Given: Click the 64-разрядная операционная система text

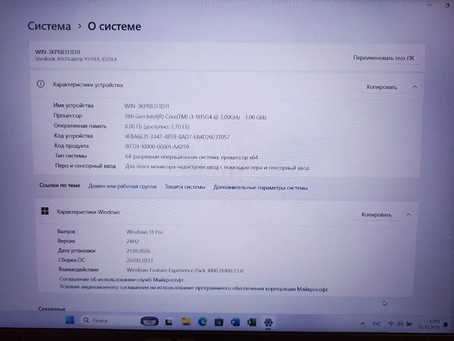Looking at the screenshot, I should pos(191,157).
